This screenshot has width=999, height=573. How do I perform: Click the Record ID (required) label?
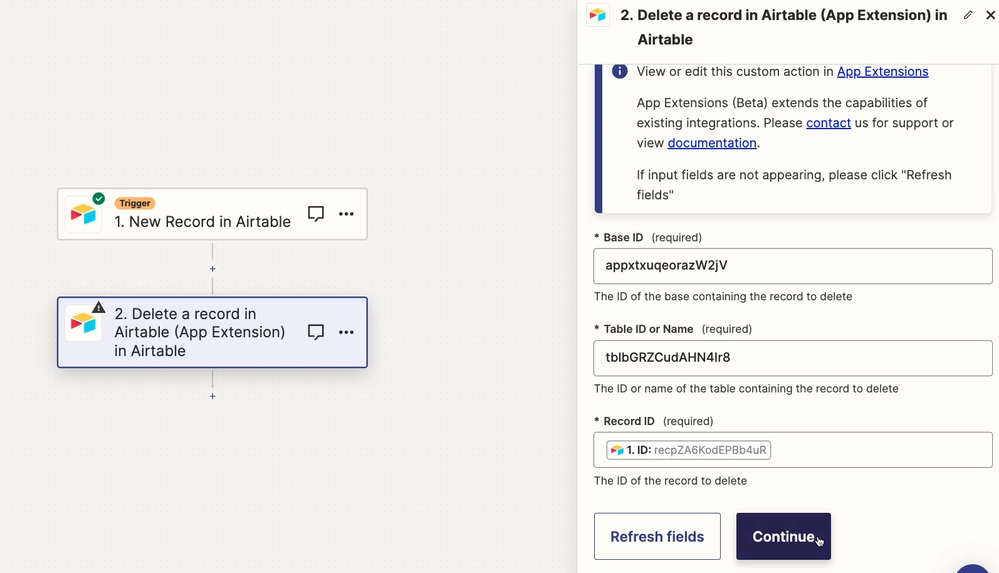[654, 421]
